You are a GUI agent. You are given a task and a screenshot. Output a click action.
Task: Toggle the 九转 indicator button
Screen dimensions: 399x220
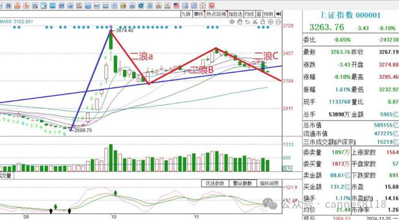tap(186, 14)
